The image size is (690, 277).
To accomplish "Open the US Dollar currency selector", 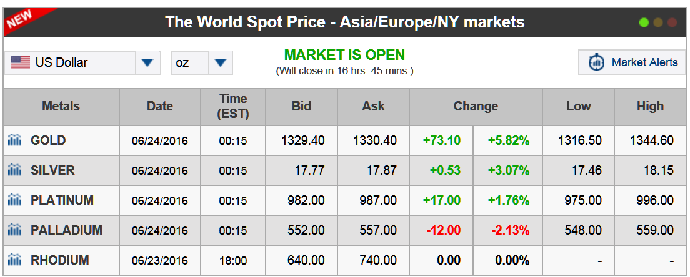I will 82,63.
